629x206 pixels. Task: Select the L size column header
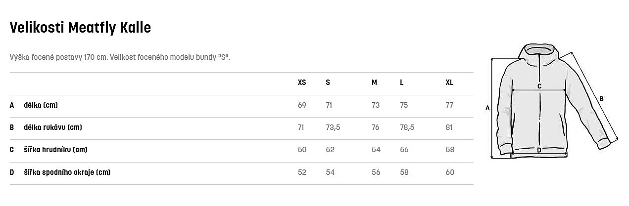point(402,82)
